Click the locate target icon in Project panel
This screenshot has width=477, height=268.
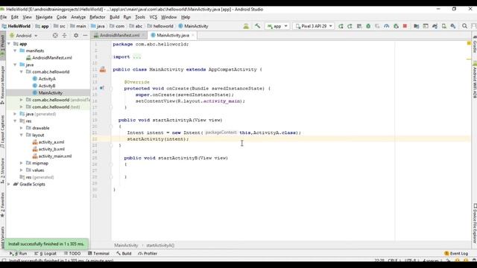point(55,36)
